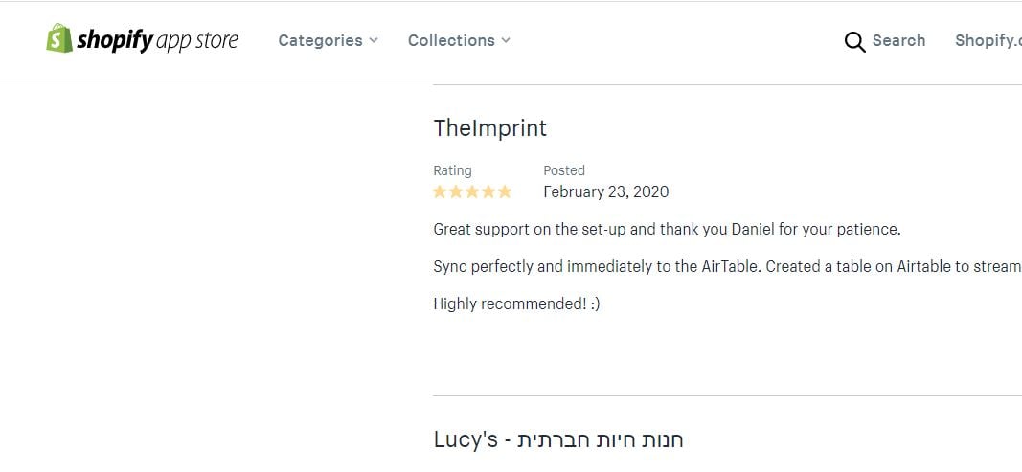
Task: Select the middle rating star under Rating
Action: coord(472,191)
